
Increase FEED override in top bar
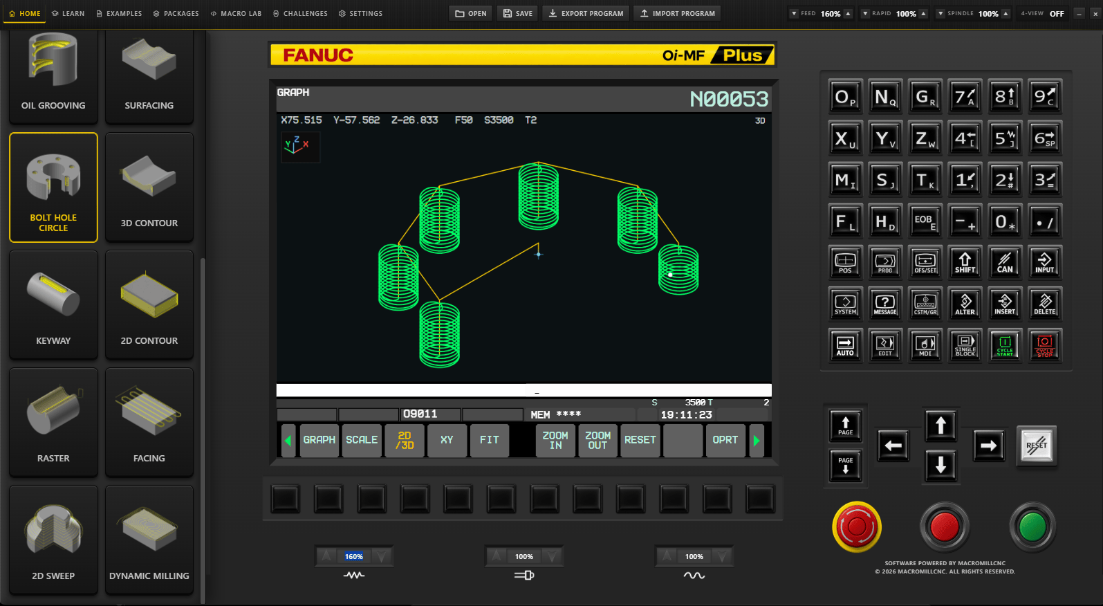pyautogui.click(x=847, y=13)
